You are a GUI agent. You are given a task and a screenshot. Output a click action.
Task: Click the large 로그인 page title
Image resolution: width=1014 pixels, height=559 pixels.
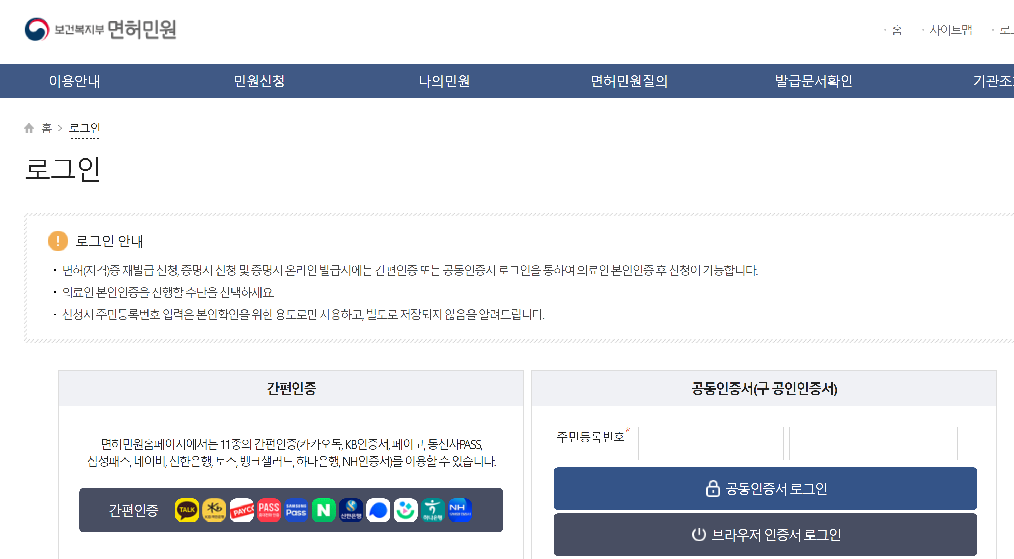pyautogui.click(x=63, y=169)
